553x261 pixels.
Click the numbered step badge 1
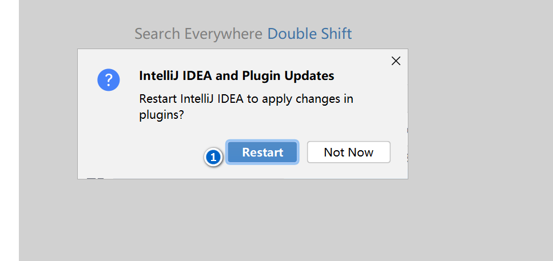pos(213,157)
